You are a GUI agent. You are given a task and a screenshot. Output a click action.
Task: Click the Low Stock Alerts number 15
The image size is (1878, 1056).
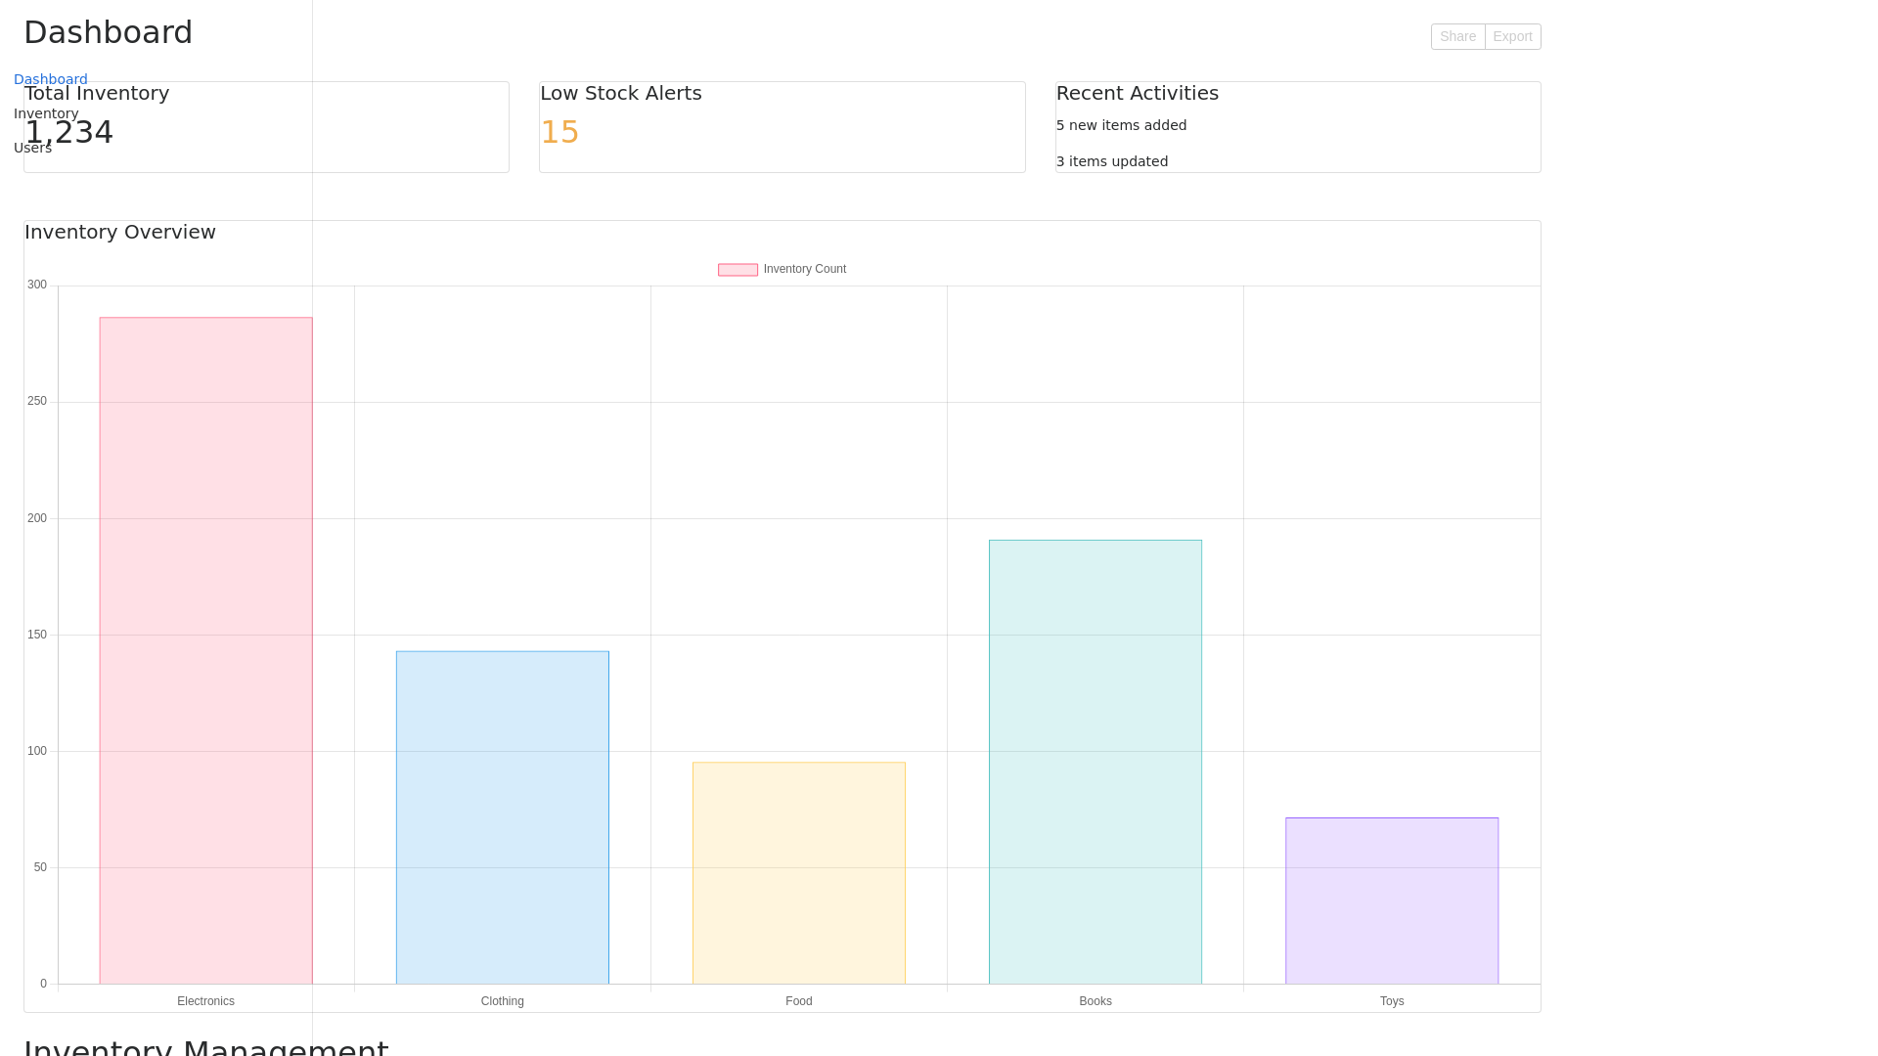tap(559, 132)
